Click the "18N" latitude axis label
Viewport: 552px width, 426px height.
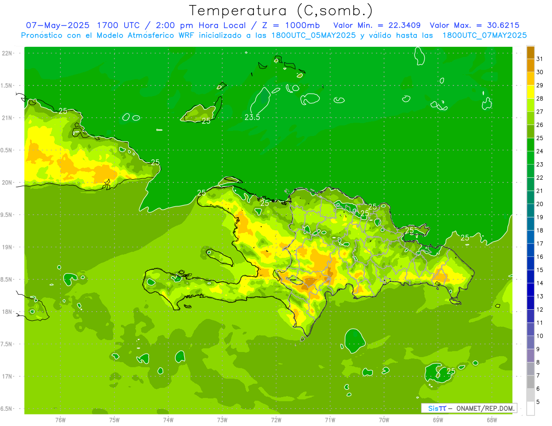tap(7, 312)
